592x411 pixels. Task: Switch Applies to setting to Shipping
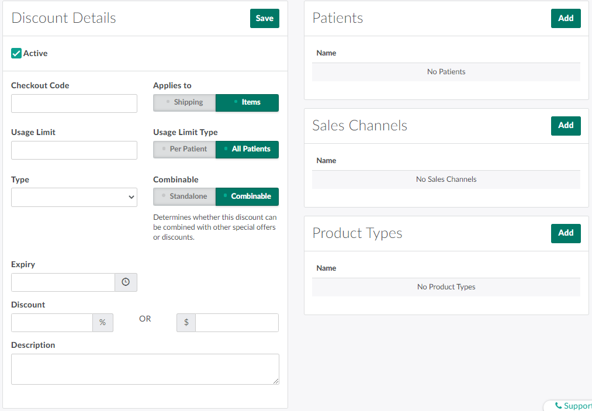pos(185,102)
